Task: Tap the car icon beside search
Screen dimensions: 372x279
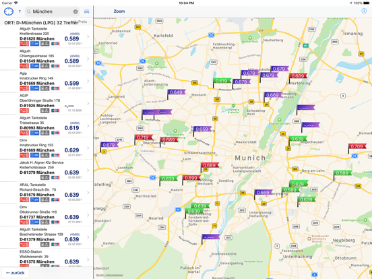Action: pos(86,11)
